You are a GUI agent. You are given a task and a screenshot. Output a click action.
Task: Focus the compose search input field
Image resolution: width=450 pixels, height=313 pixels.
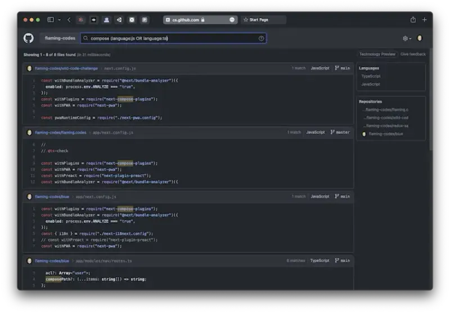click(x=173, y=38)
